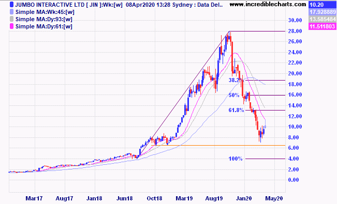Screen dimensions: 337x204
Task: Select the 50% Fibonacci retracement label
Action: (x=234, y=95)
